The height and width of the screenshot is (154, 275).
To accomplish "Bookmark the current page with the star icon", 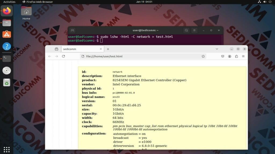I will click(203, 56).
